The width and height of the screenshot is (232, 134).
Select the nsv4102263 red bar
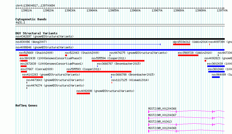(33, 77)
